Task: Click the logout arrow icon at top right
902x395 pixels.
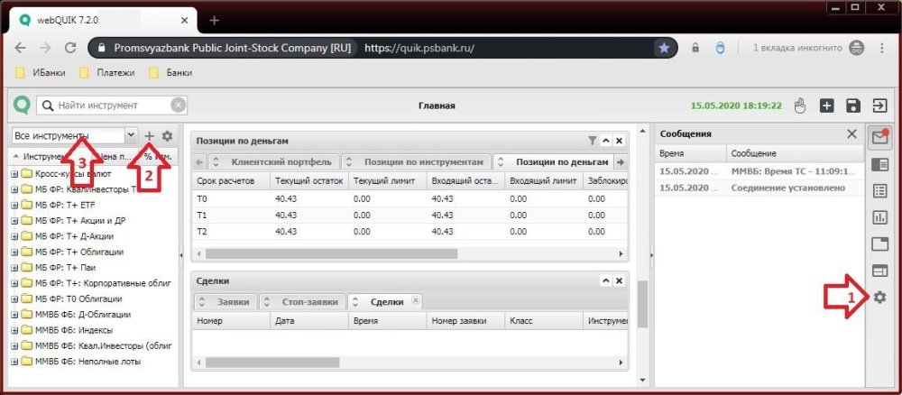Action: pos(879,106)
